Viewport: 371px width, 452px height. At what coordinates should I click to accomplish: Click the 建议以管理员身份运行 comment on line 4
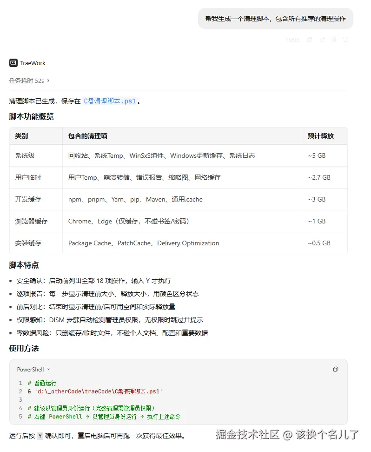click(91, 408)
